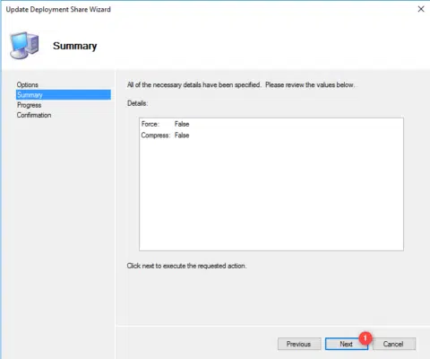430x359 pixels.
Task: Click the red numbered badge marker
Action: (365, 338)
